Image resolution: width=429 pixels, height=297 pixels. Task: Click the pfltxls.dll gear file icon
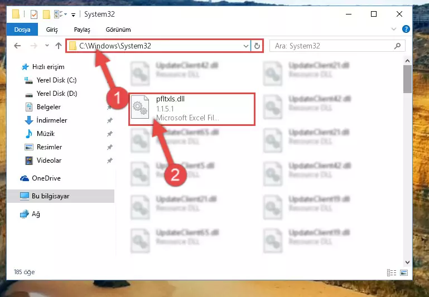[140, 107]
